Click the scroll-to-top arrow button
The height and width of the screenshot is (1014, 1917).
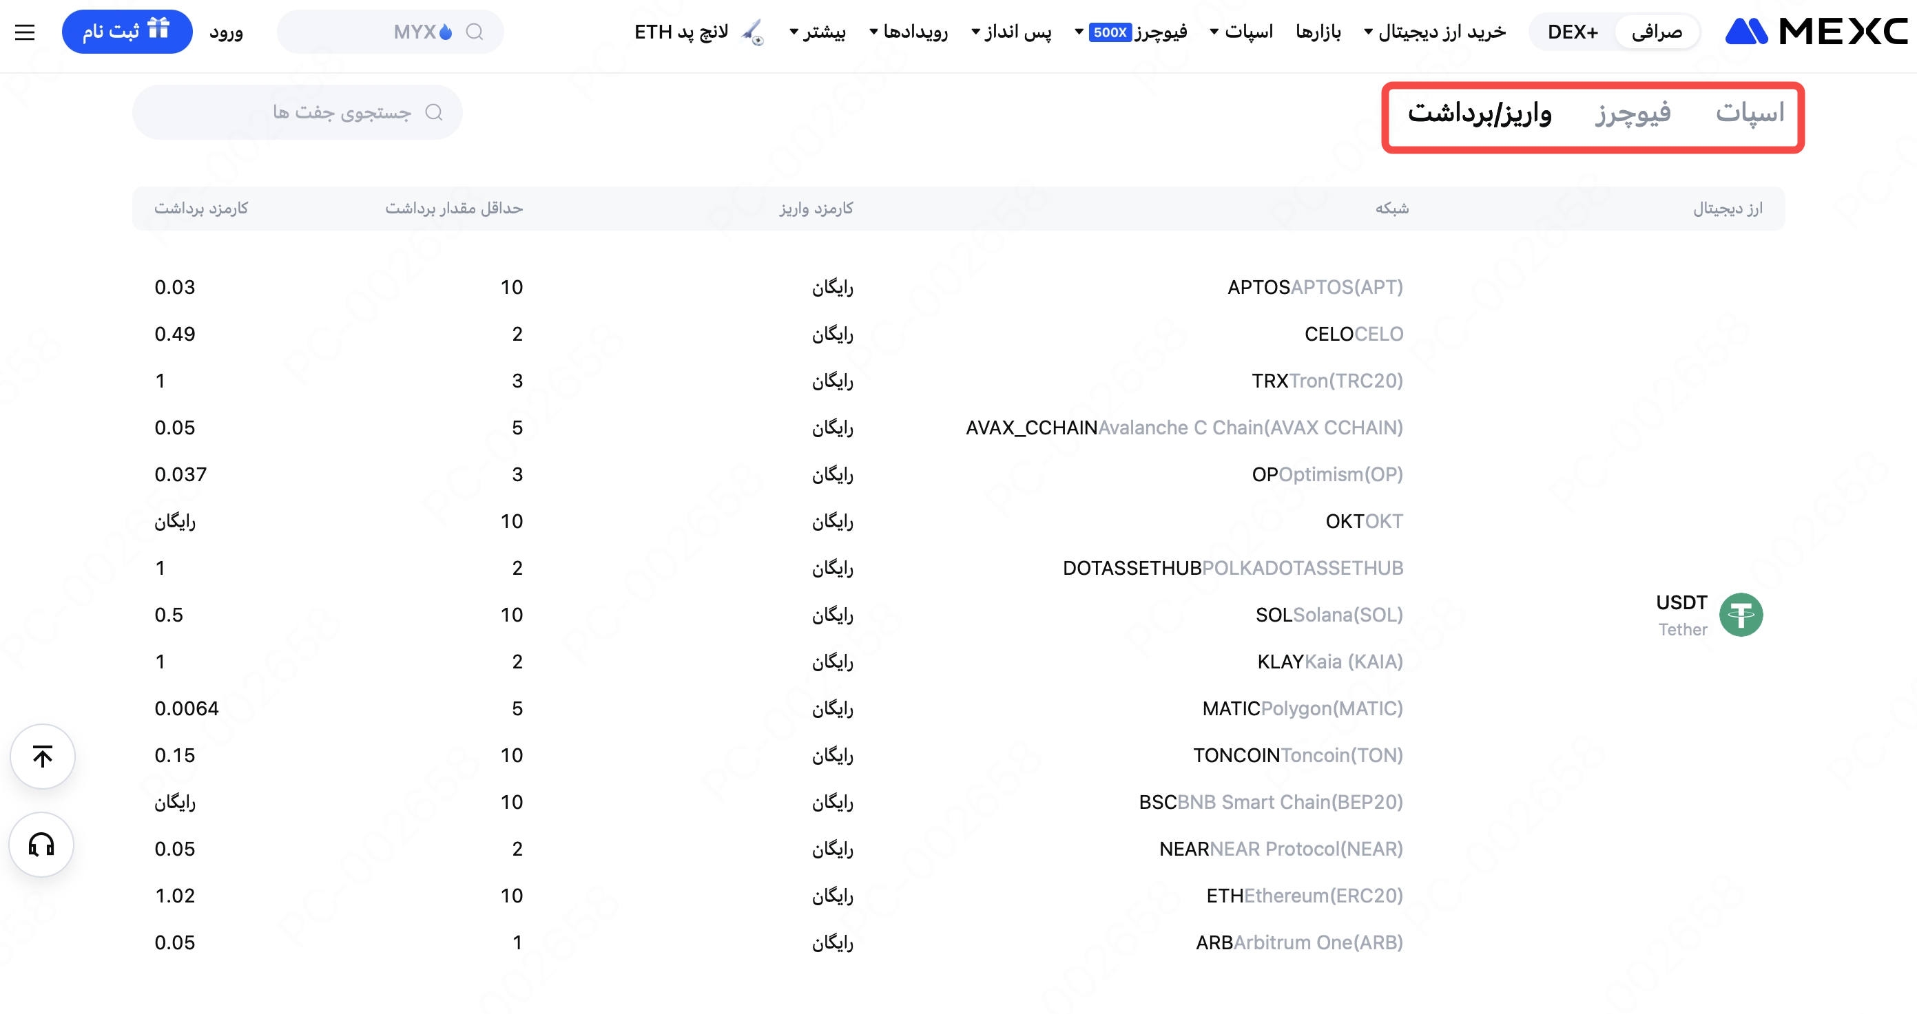pyautogui.click(x=43, y=756)
